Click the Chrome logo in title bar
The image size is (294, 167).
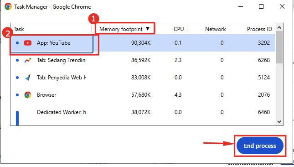coord(8,6)
